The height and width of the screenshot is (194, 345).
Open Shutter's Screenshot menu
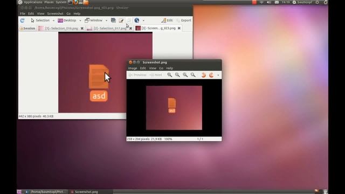pyautogui.click(x=55, y=13)
